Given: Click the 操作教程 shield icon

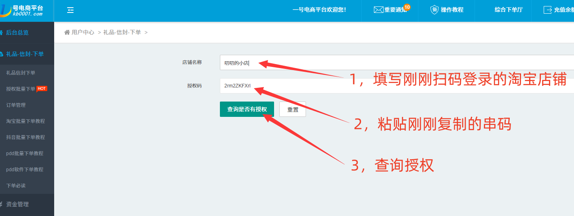Looking at the screenshot, I should click(435, 10).
